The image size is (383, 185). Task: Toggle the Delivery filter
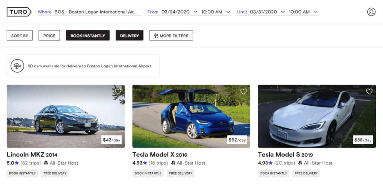129,36
